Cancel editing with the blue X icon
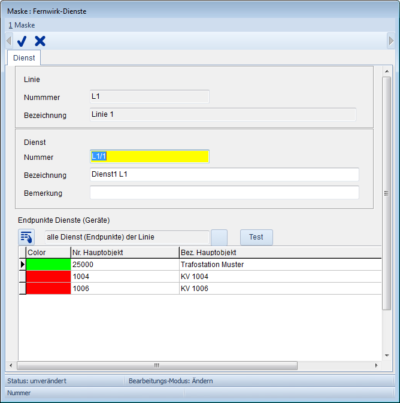The image size is (400, 403). pos(40,41)
